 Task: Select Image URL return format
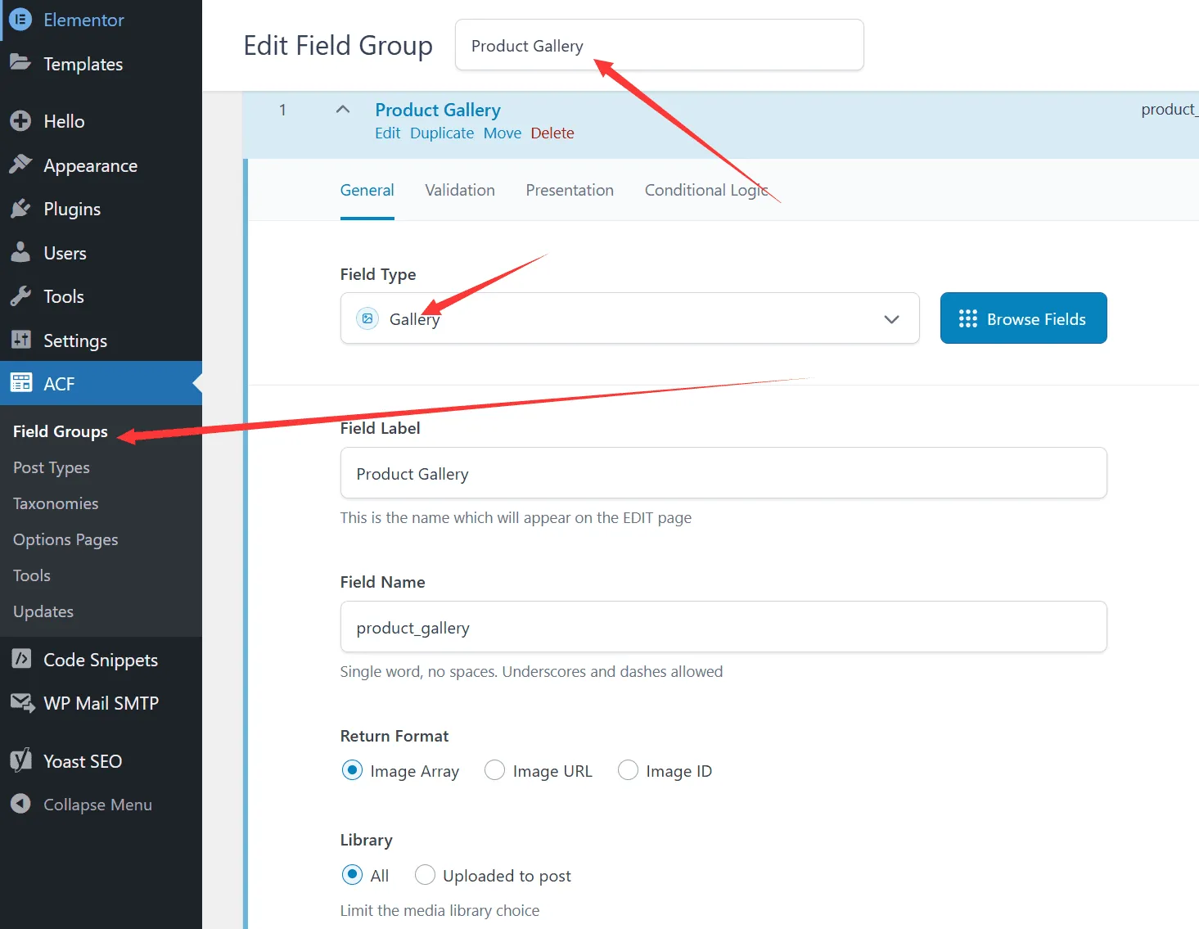[x=495, y=770]
